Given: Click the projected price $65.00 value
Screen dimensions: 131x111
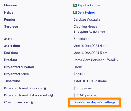Looking at the screenshot, I should pyautogui.click(x=79, y=74).
